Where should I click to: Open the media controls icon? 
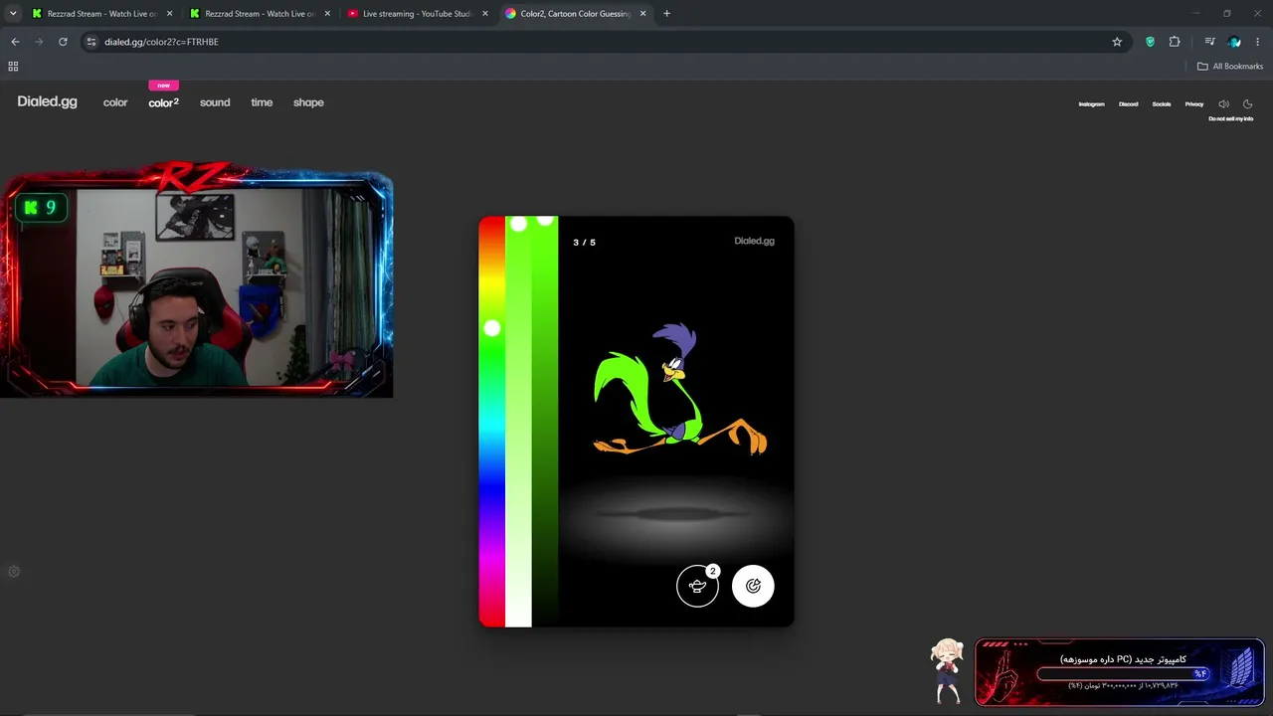pyautogui.click(x=1209, y=42)
